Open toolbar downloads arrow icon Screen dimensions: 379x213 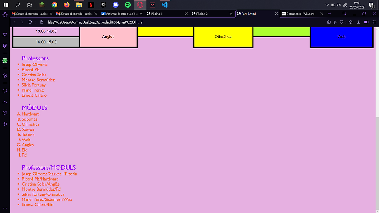coord(358,22)
